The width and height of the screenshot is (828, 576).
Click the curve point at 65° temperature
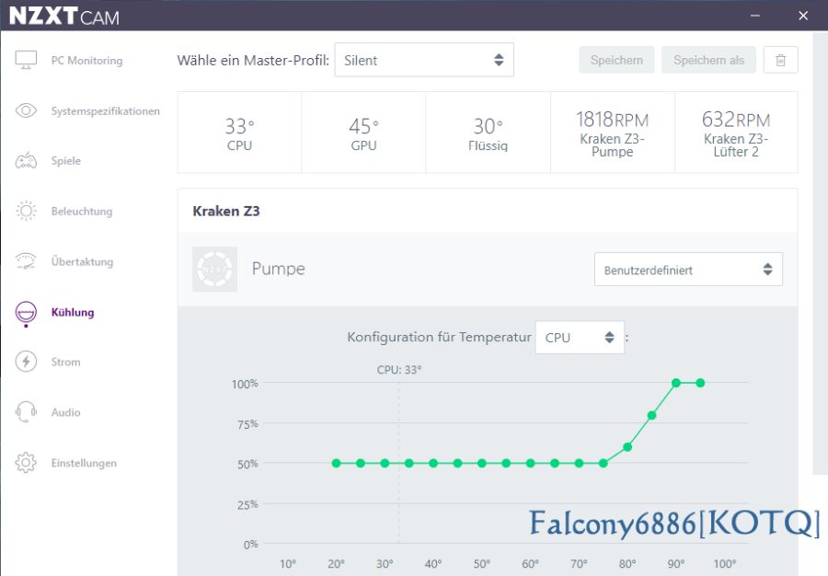[555, 463]
